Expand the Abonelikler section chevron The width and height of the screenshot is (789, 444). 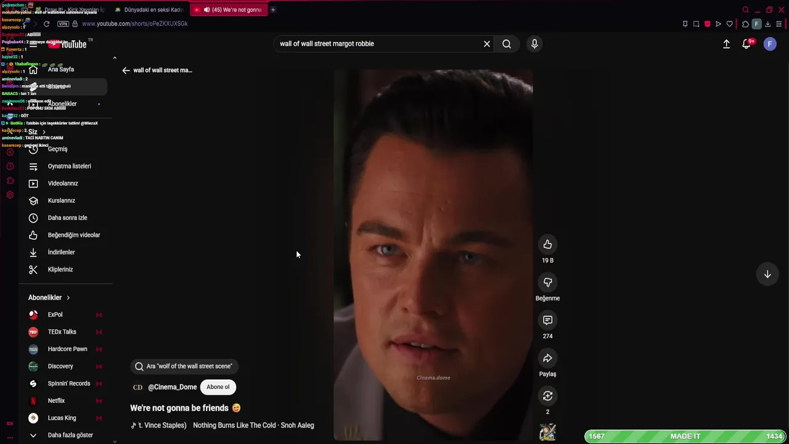click(68, 298)
